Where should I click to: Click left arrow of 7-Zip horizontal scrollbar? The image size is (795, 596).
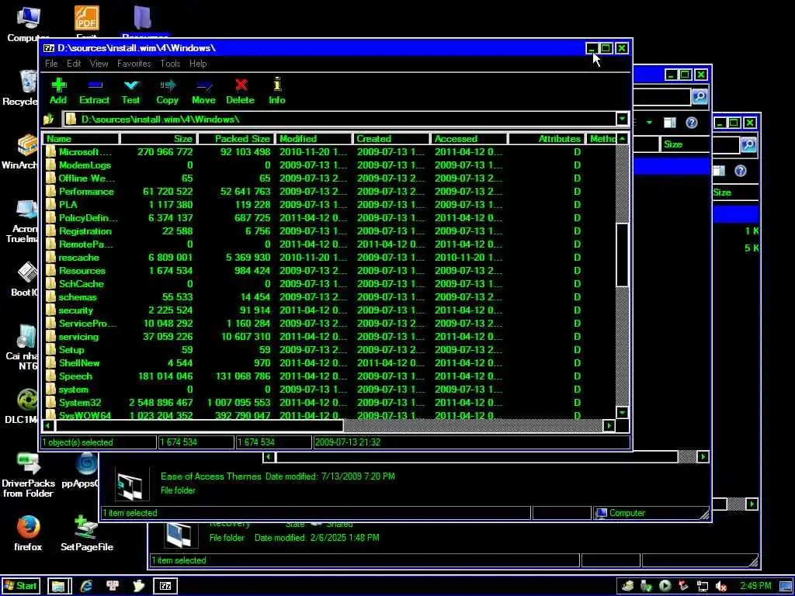pyautogui.click(x=49, y=426)
